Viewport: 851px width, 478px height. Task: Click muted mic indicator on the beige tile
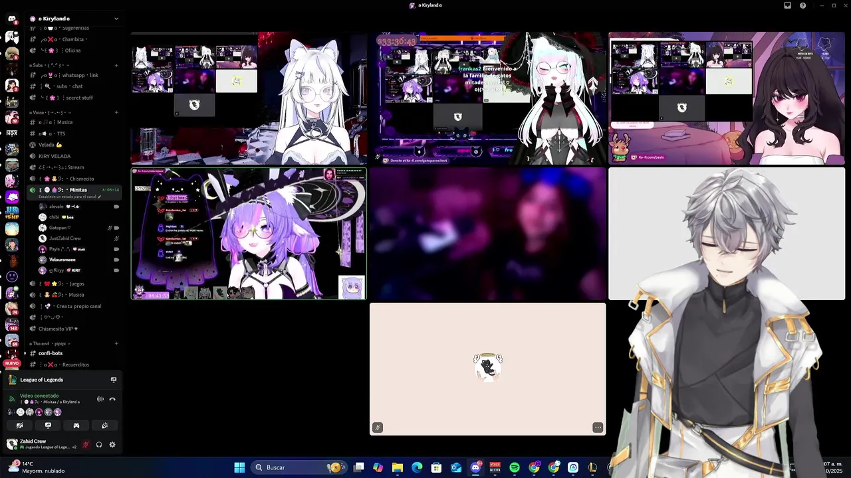(x=378, y=428)
